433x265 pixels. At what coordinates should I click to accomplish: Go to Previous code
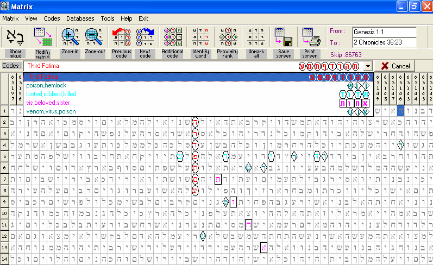point(121,37)
